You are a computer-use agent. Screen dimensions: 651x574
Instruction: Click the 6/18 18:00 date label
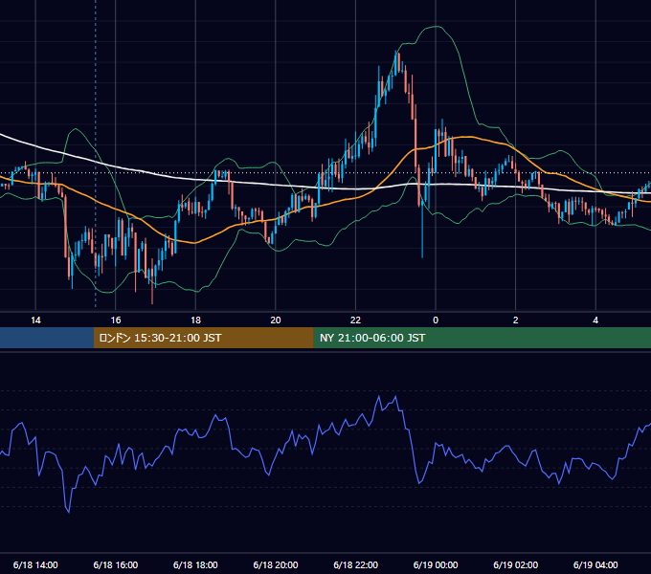click(x=195, y=564)
